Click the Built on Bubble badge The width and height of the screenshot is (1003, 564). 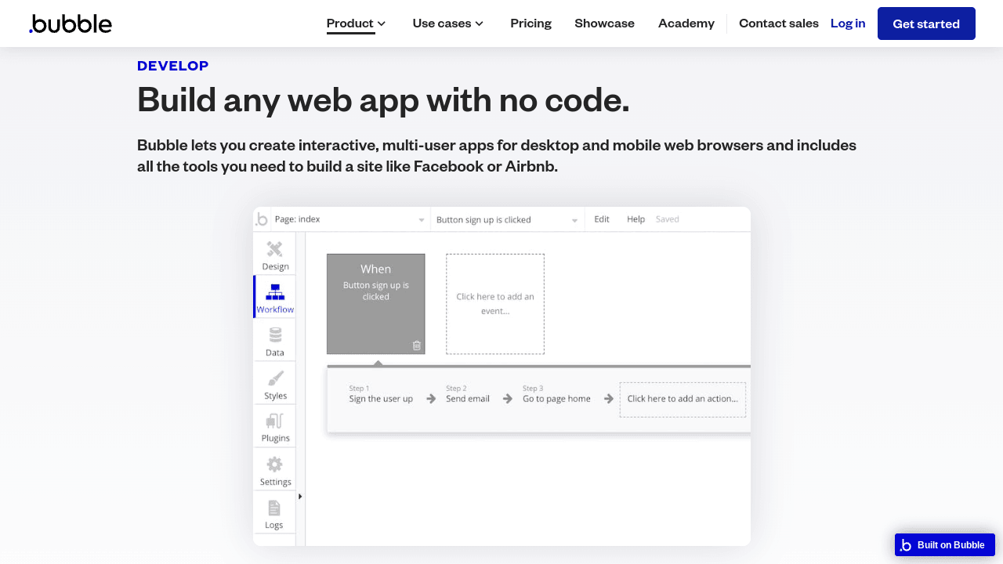(x=945, y=544)
